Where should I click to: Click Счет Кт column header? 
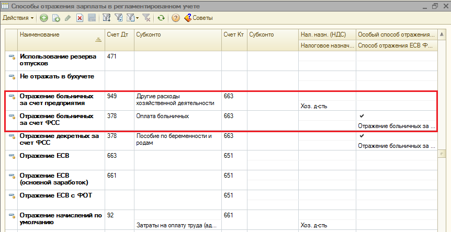[x=234, y=40]
